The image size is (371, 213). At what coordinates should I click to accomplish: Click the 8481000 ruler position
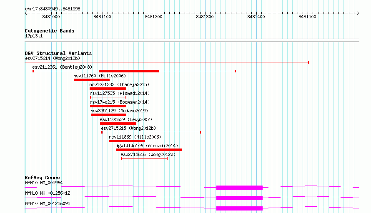(51, 17)
